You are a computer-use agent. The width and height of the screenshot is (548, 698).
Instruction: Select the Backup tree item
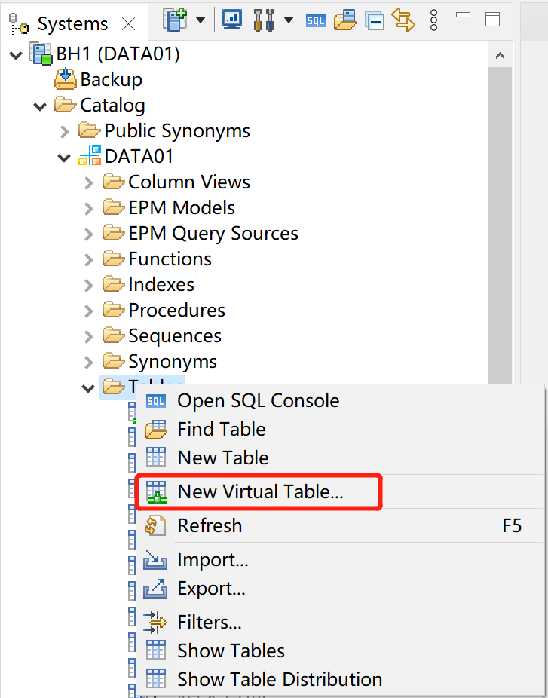[x=111, y=80]
